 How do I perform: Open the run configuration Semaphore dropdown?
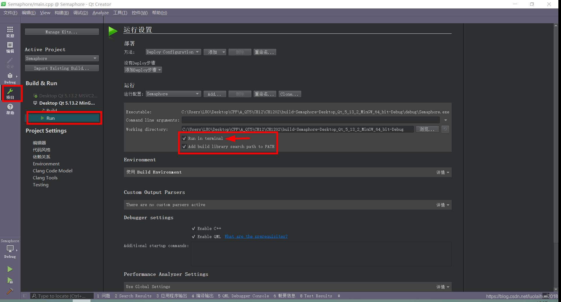[x=173, y=94]
